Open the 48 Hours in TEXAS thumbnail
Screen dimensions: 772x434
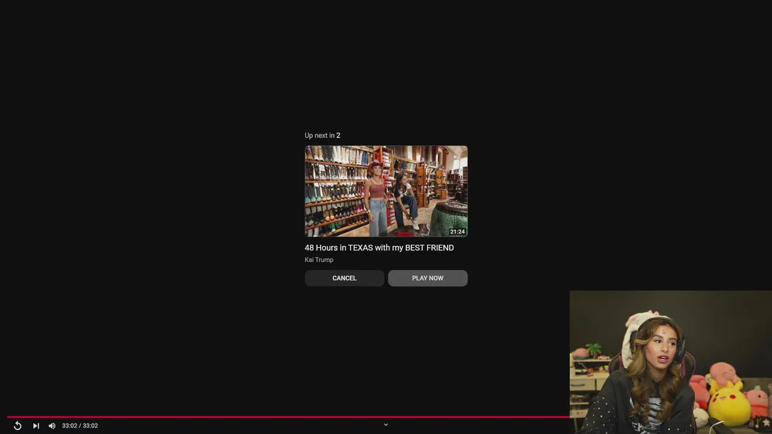point(386,191)
